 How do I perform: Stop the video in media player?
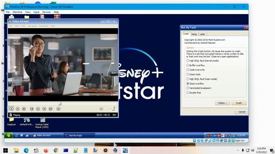tap(24, 109)
